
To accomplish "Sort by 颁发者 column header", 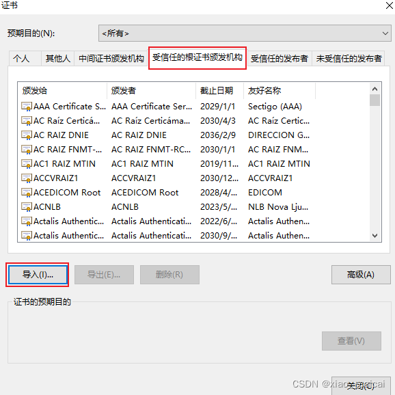I will [x=152, y=91].
